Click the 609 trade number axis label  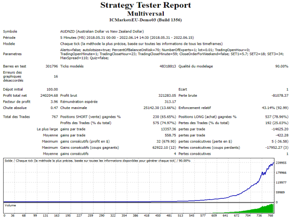tap(214, 216)
